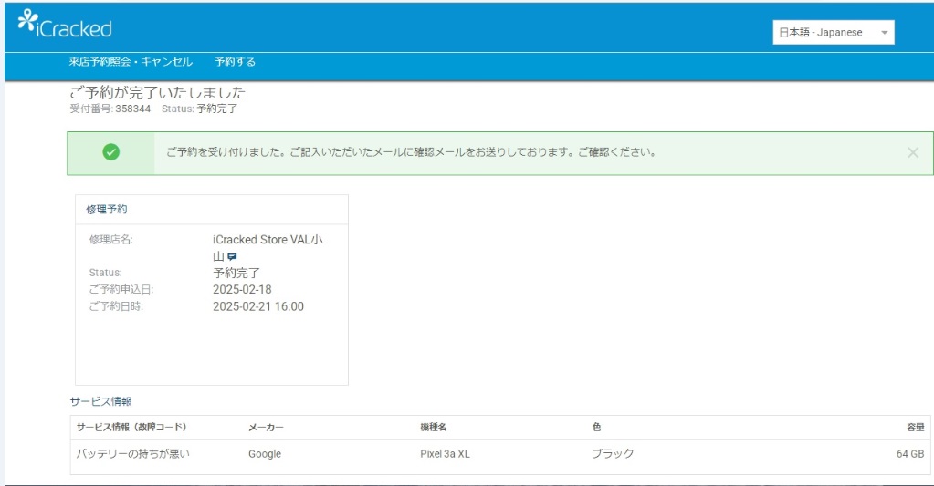Image resolution: width=934 pixels, height=486 pixels.
Task: Click the iCracked logo
Action: click(64, 25)
